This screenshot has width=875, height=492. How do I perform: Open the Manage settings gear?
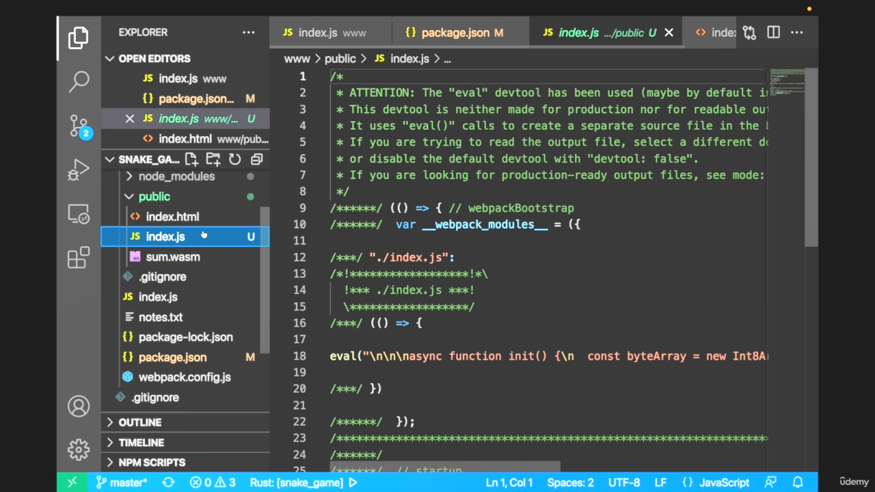click(x=79, y=450)
